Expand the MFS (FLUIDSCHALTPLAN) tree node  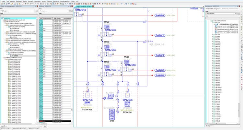coord(4,22)
